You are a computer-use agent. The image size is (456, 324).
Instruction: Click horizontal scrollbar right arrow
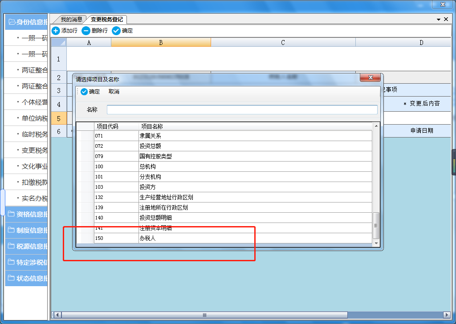pyautogui.click(x=447, y=315)
